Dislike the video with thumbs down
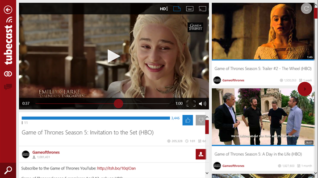 coord(201,120)
